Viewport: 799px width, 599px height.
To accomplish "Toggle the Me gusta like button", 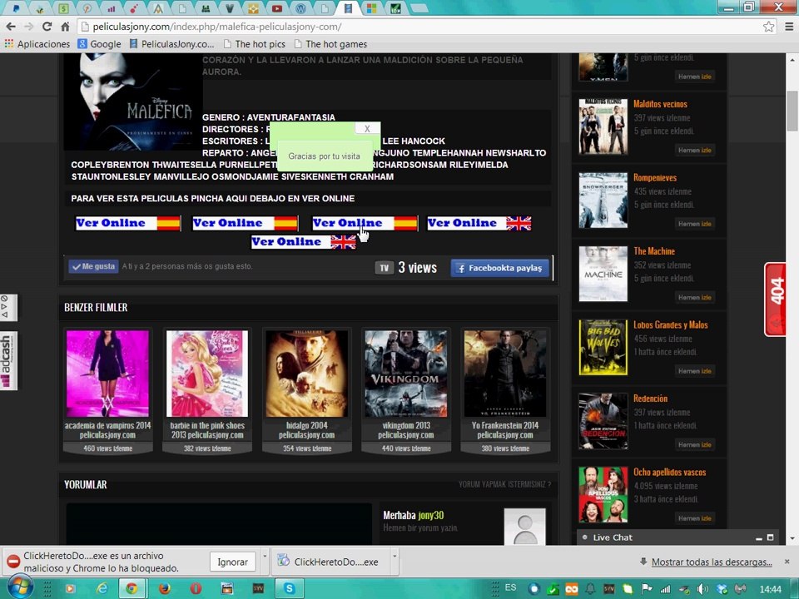I will (94, 266).
